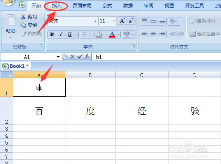Align text right
Image resolution: width=221 pixels, height=164 pixels.
pyautogui.click(x=162, y=34)
